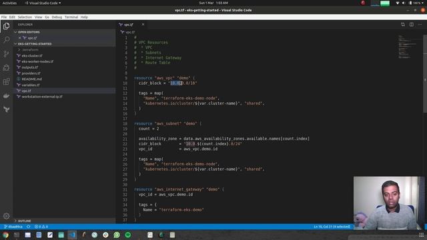Open the Selection menu
Screen dimensions: 427x240
click(25, 17)
